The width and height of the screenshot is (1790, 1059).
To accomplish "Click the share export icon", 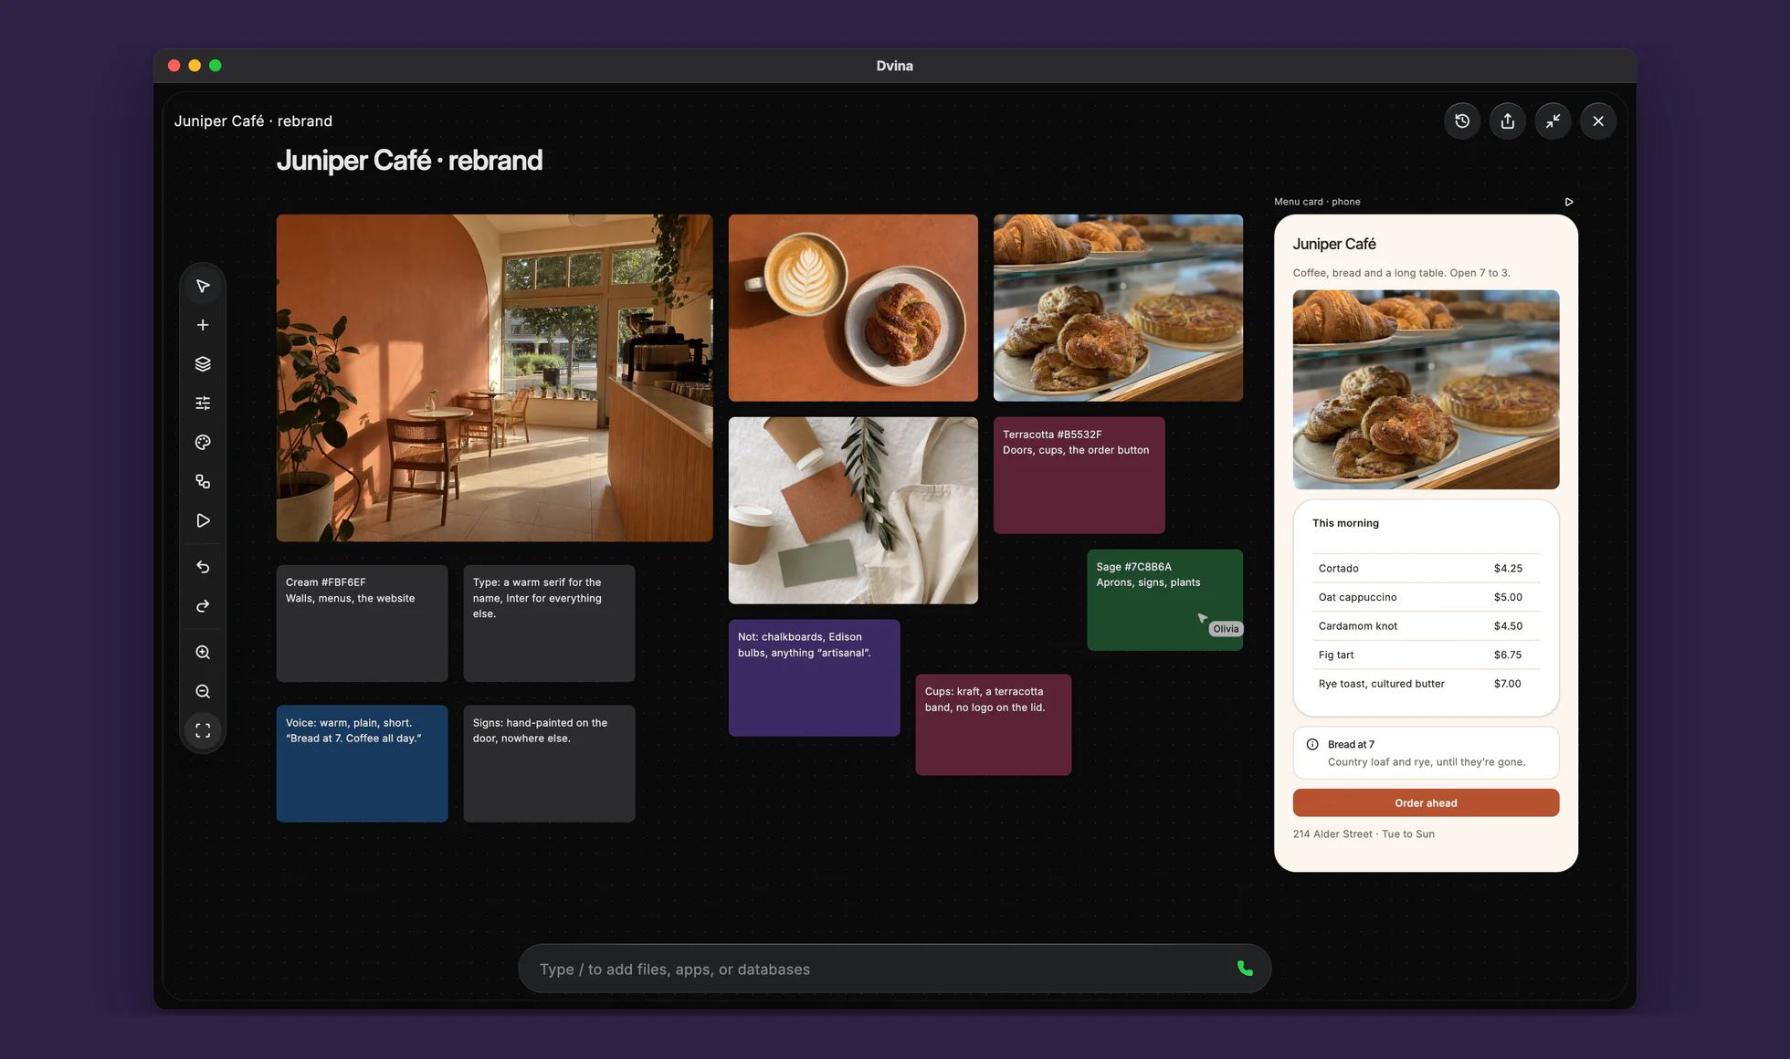I will 1508,121.
